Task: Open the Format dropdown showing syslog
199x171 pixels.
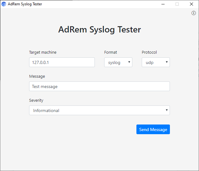Action: (x=118, y=62)
